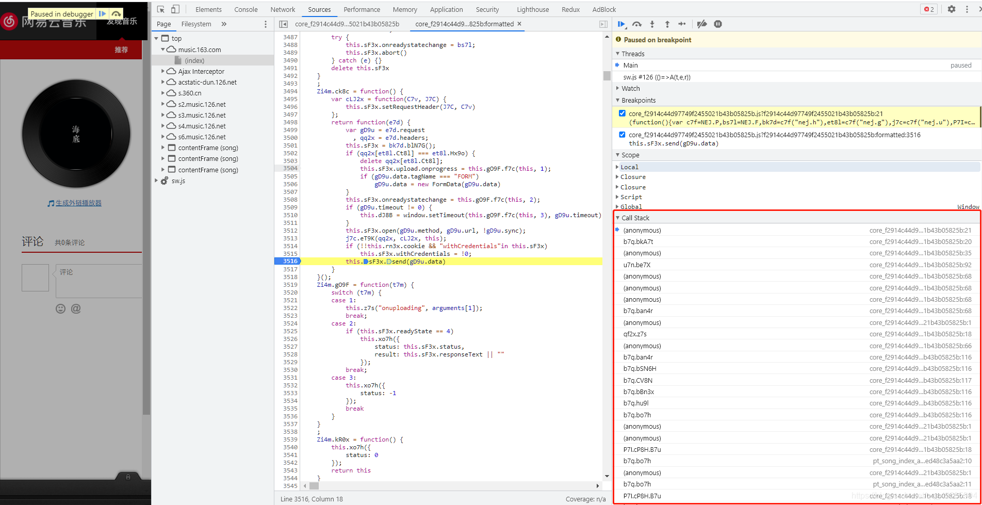Disable the breakpoint checkbox for formatted:3516
This screenshot has height=505, width=982.
coord(622,135)
